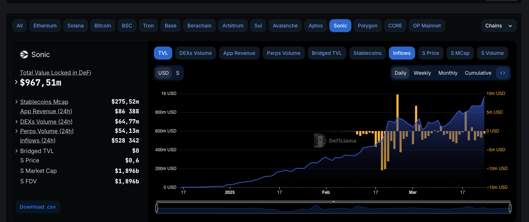Enable the Stablecoins chart series
Image resolution: width=529 pixels, height=222 pixels.
(x=367, y=53)
